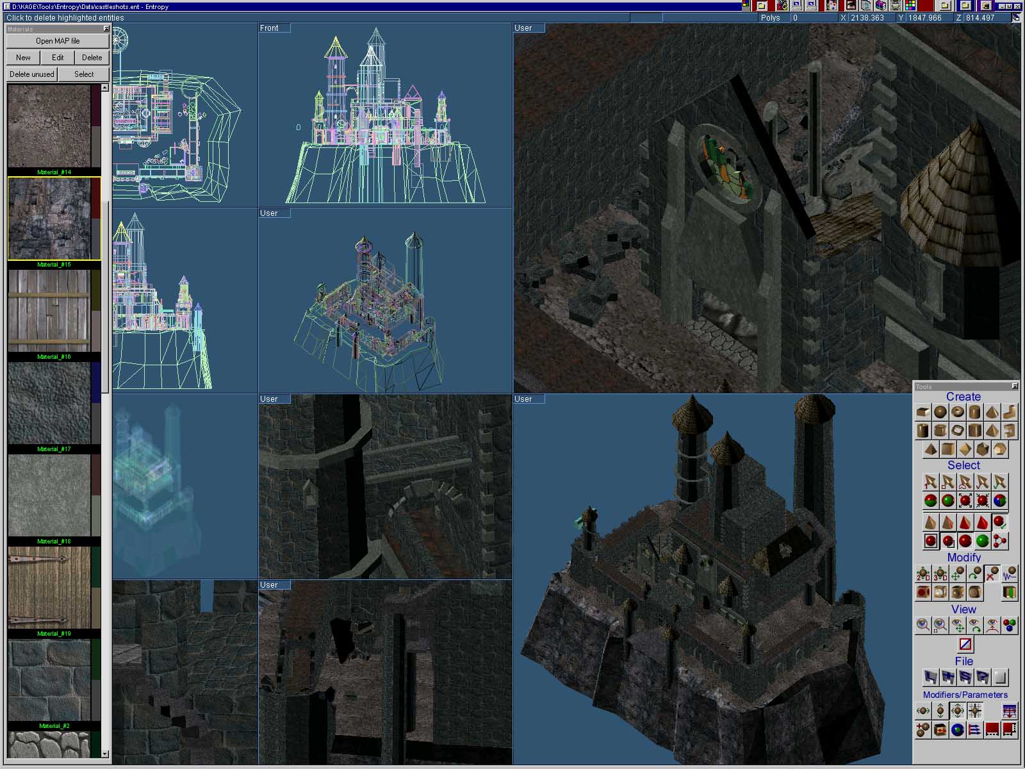
Task: Click the eye rotate view tool
Action: (x=975, y=625)
